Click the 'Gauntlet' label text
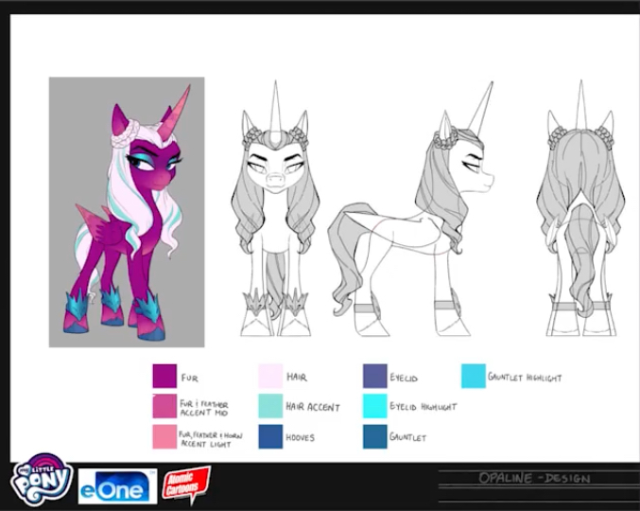The height and width of the screenshot is (511, 640). 407,437
